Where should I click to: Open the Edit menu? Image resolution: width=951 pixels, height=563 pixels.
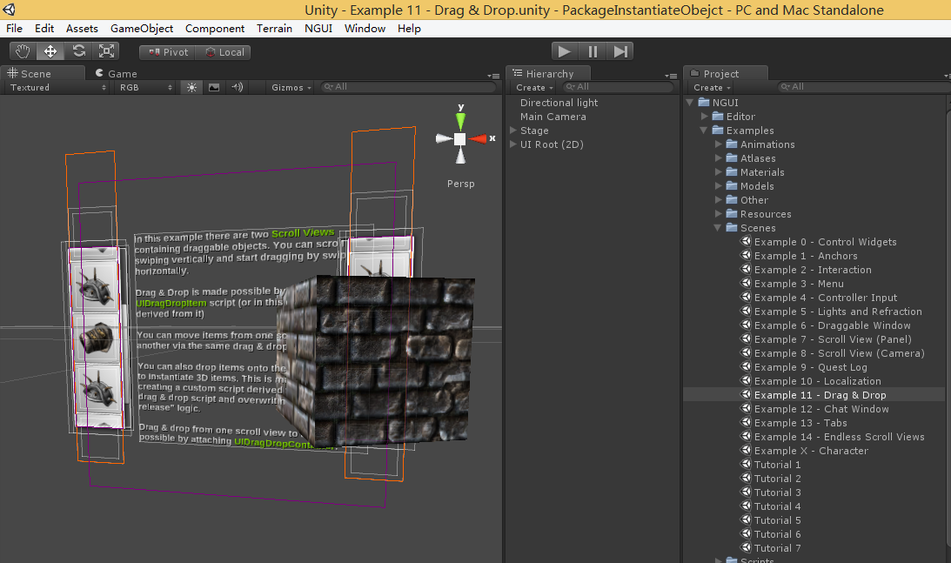coord(44,29)
